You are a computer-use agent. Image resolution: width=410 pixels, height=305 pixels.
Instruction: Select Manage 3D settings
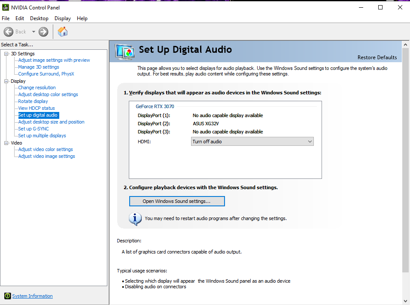coord(39,67)
